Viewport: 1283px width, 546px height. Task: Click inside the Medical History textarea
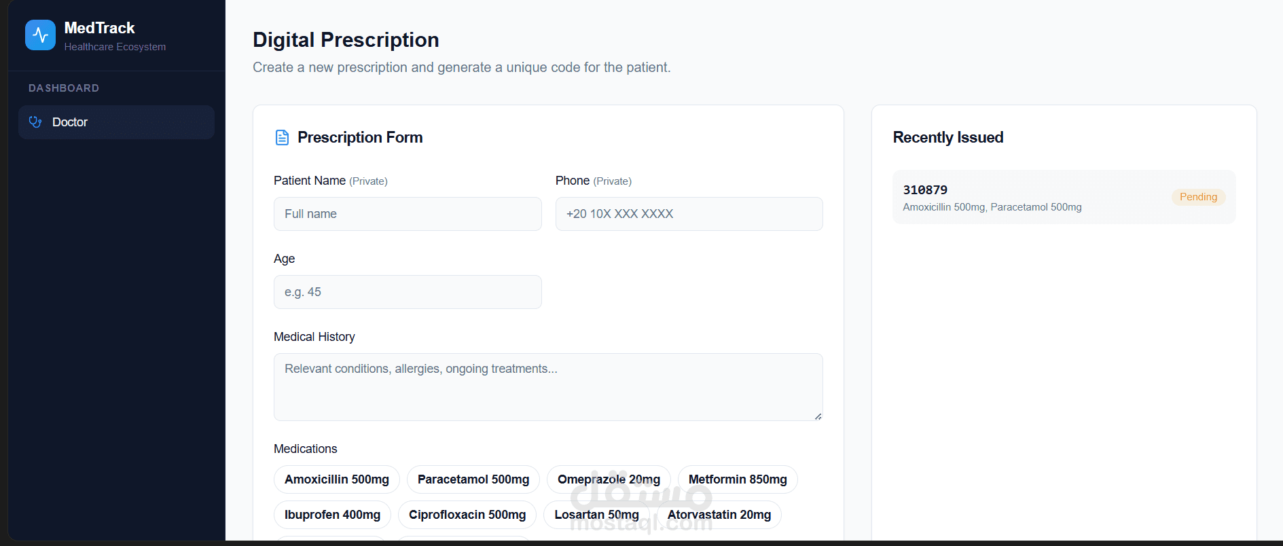pyautogui.click(x=547, y=386)
